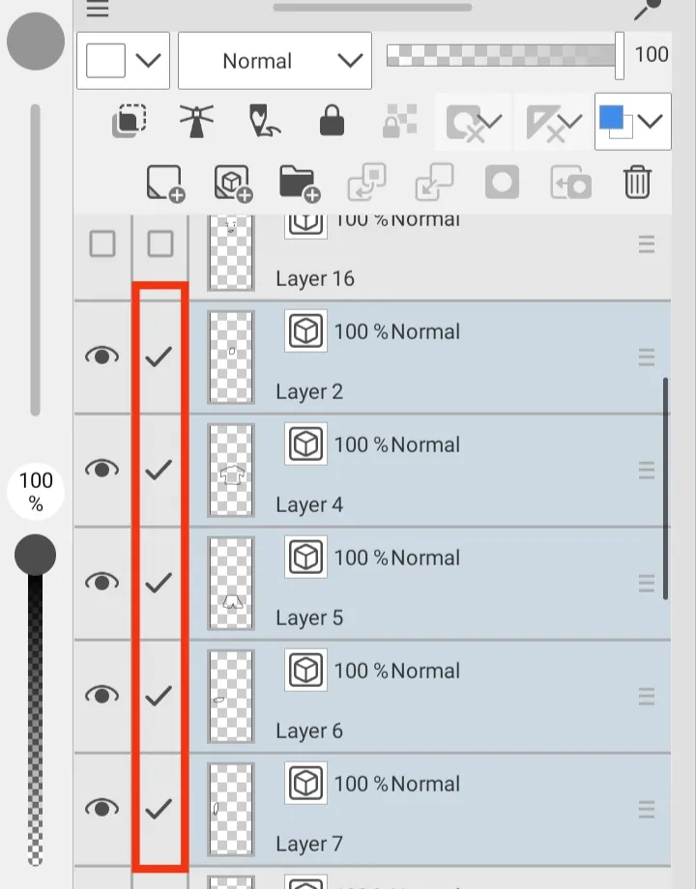
Task: Hide Layer 2 with eye icon
Action: click(x=102, y=356)
